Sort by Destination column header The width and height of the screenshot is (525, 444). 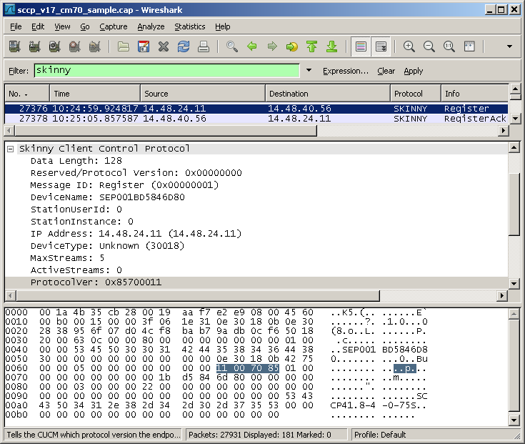(x=328, y=94)
